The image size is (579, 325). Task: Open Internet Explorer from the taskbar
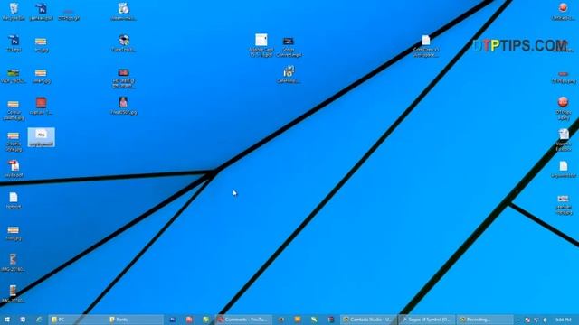pos(39,320)
